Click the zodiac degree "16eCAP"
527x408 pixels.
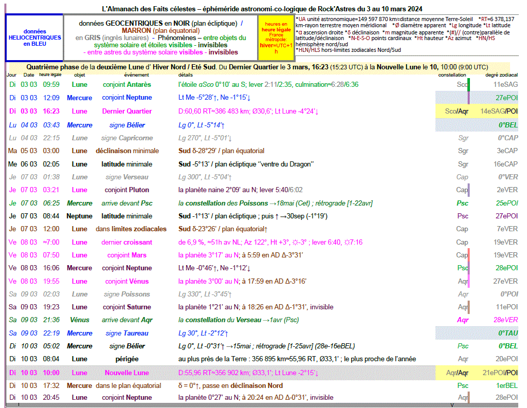click(x=505, y=164)
